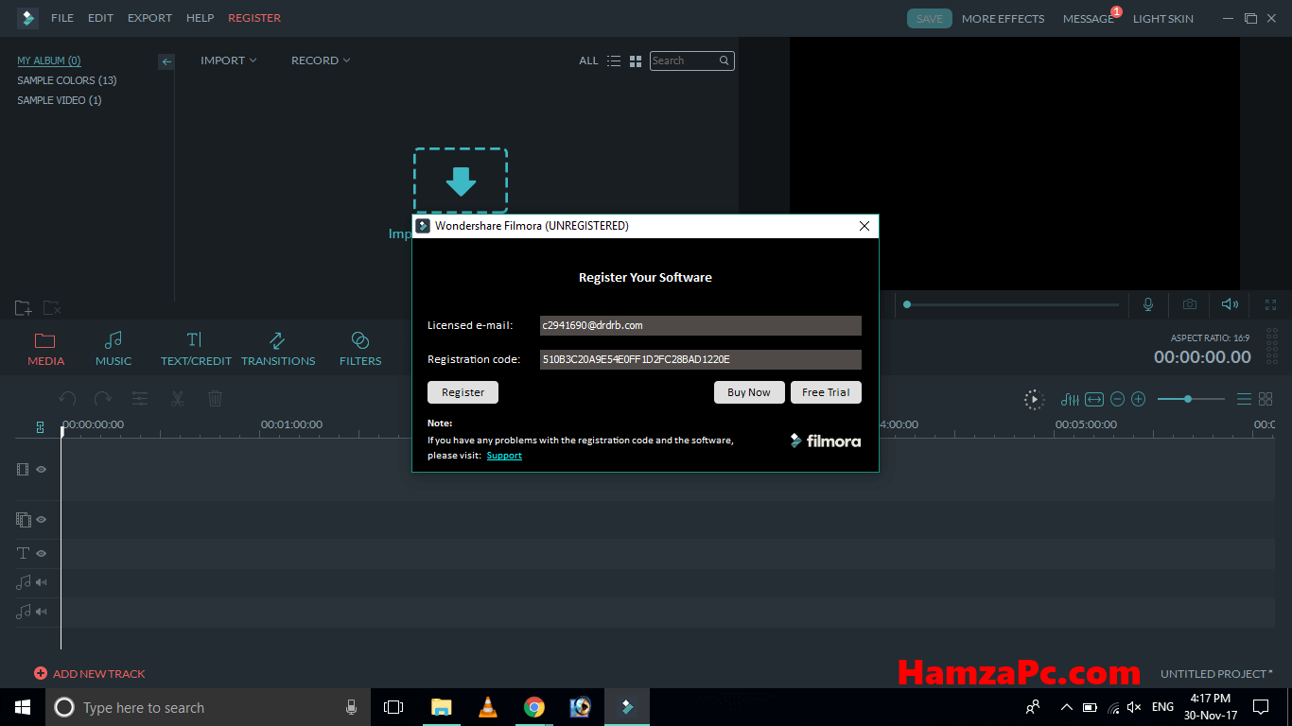Image resolution: width=1292 pixels, height=726 pixels.
Task: Add New Track to timeline
Action: (x=90, y=674)
